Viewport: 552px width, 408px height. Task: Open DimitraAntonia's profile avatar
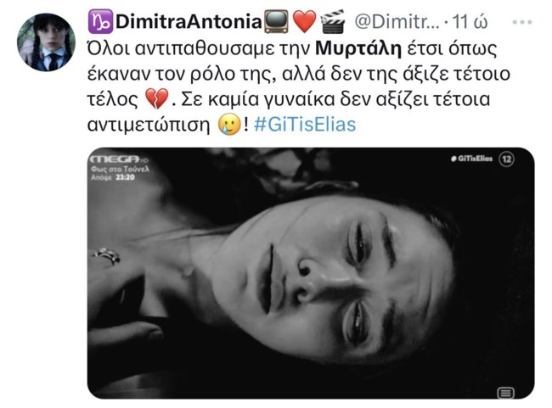pyautogui.click(x=46, y=42)
